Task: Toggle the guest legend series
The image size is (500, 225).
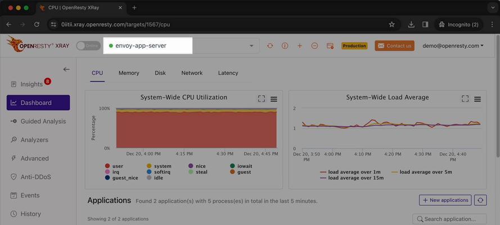Action: tap(240, 172)
